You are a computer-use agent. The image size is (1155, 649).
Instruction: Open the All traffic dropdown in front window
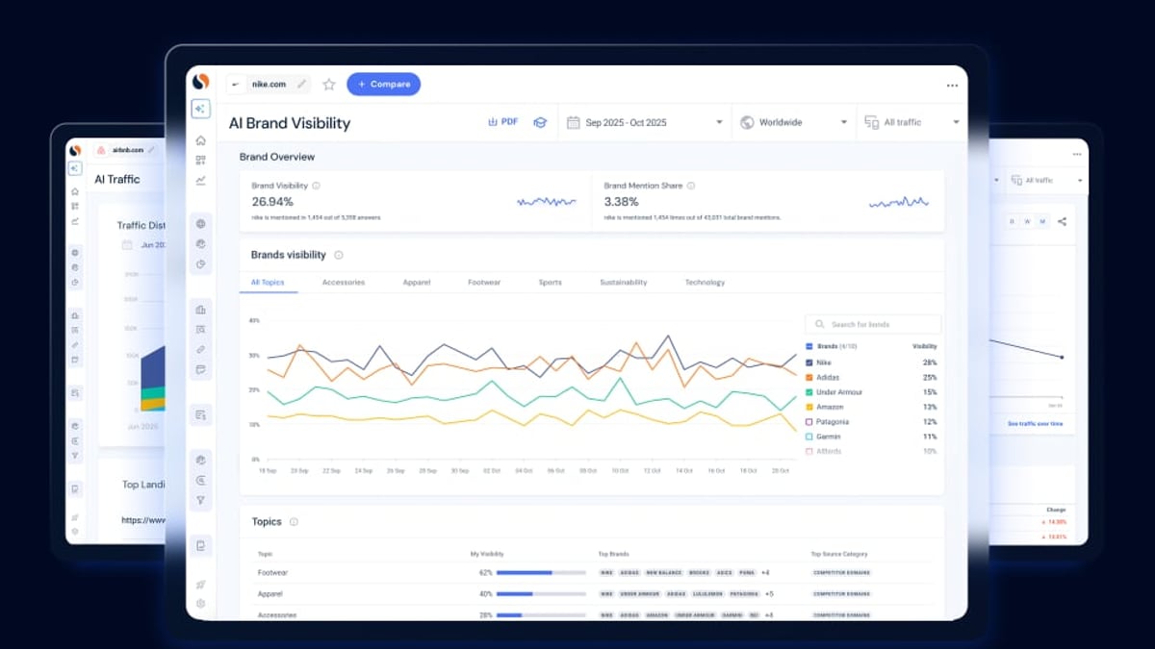tap(911, 122)
